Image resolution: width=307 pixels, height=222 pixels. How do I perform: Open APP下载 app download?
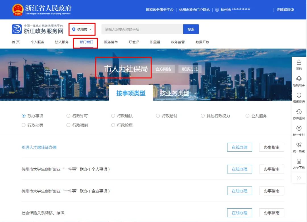coord(299,163)
